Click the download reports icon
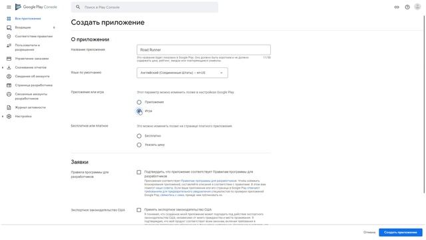Viewport: 426px width, 240px height. (9, 67)
